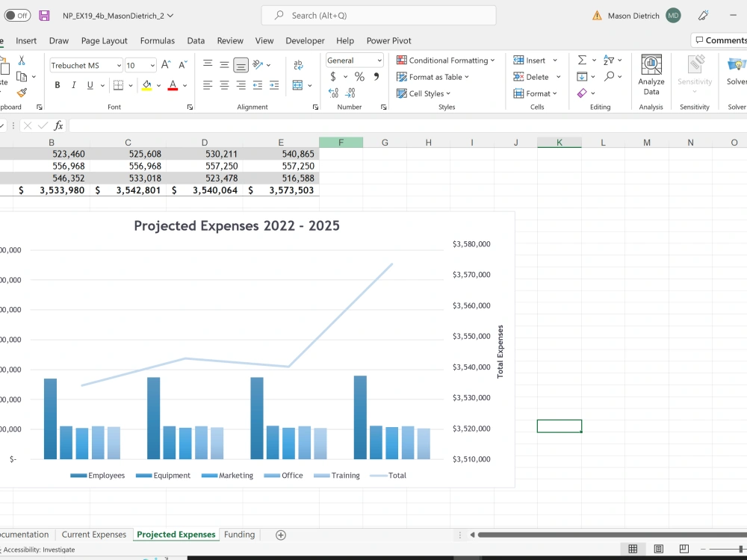Switch to the Current Expenses sheet
The height and width of the screenshot is (560, 747).
coord(94,535)
